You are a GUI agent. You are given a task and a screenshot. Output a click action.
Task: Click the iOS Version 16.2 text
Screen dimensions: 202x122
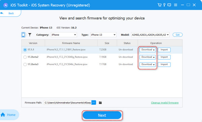pyautogui.click(x=66, y=28)
